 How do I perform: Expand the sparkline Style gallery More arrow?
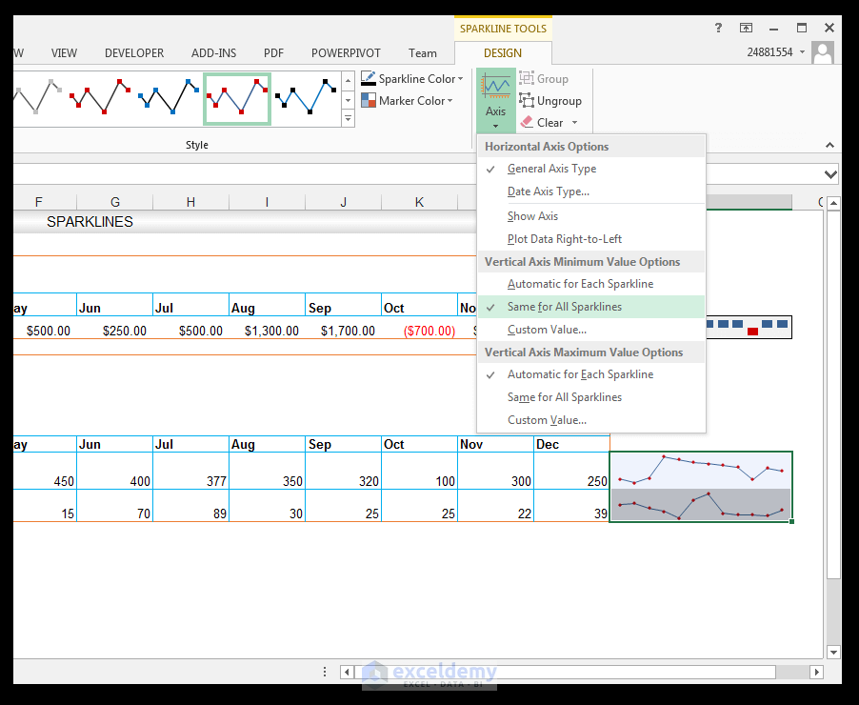pos(348,118)
